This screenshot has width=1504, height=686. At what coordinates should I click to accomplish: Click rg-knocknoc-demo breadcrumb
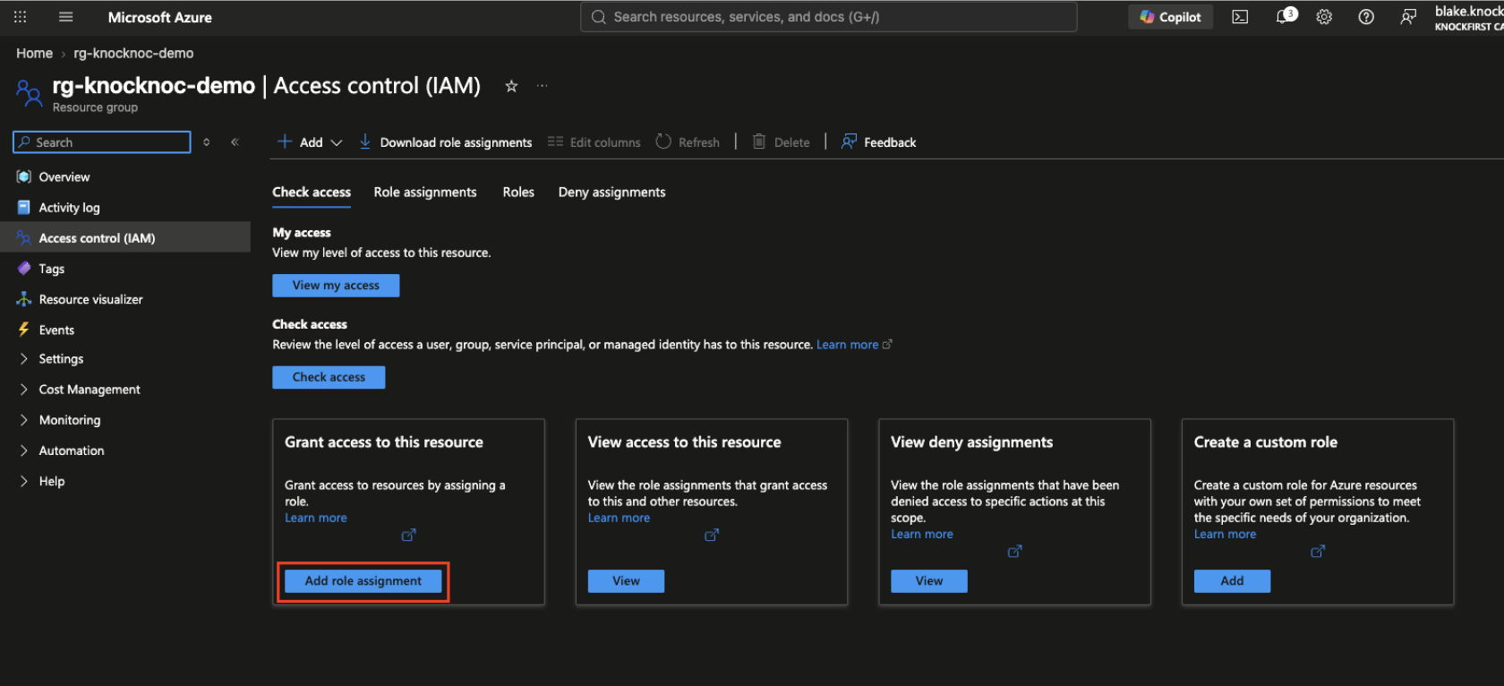pyautogui.click(x=133, y=54)
